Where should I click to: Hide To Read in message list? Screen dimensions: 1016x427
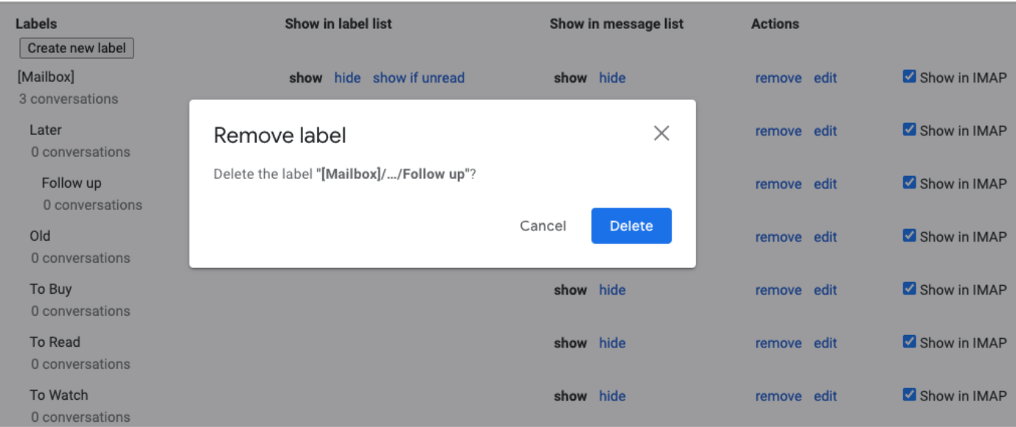612,343
